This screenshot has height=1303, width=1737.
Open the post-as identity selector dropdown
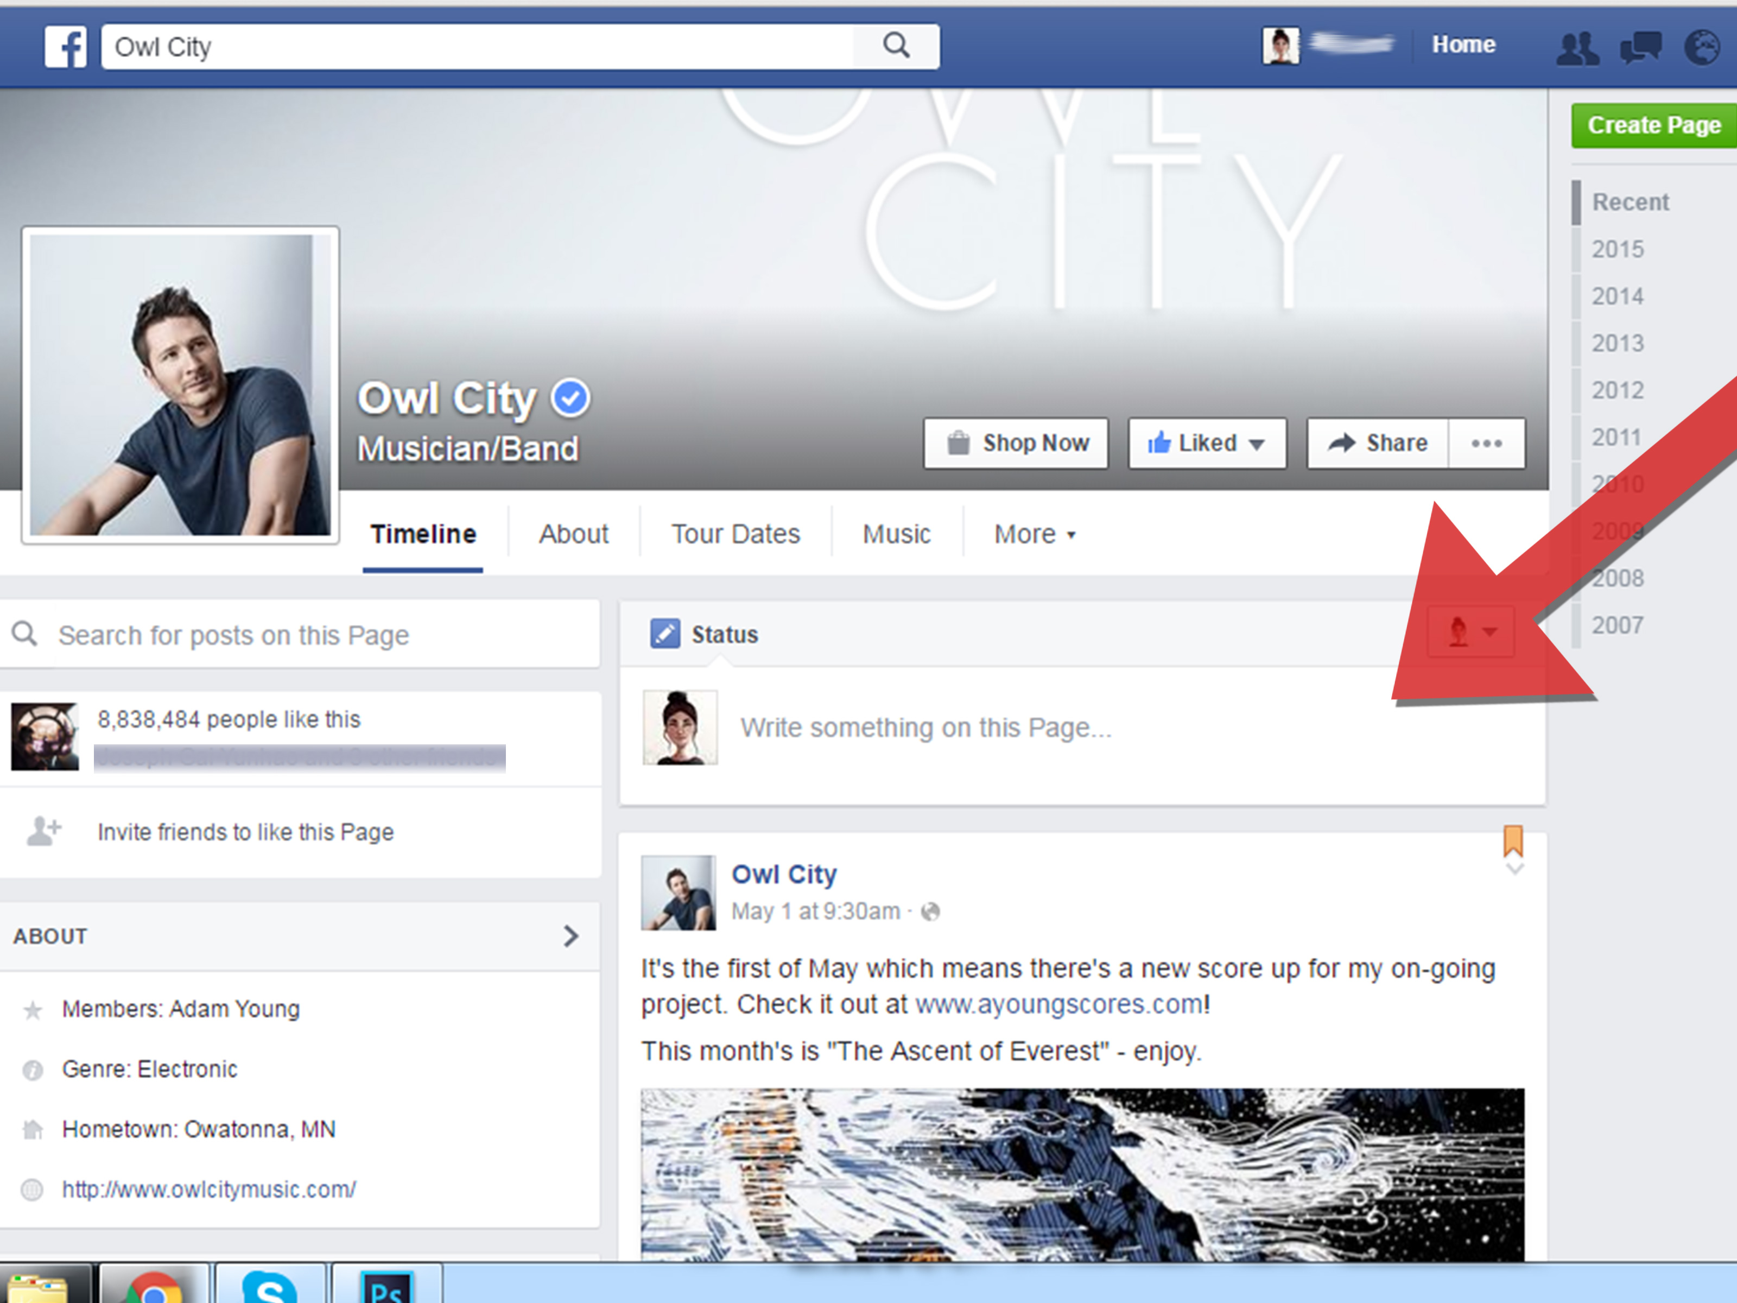coord(1471,631)
